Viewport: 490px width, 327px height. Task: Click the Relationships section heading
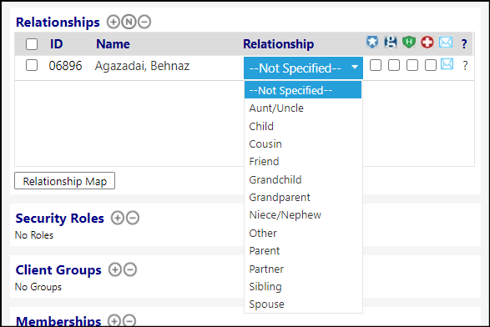point(58,23)
